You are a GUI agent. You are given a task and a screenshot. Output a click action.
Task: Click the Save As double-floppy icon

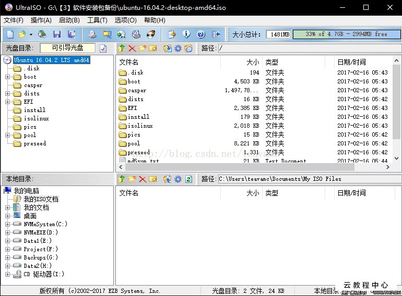click(x=72, y=34)
